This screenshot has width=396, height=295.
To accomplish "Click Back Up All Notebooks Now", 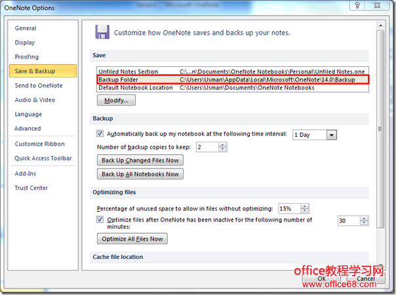I will [140, 174].
